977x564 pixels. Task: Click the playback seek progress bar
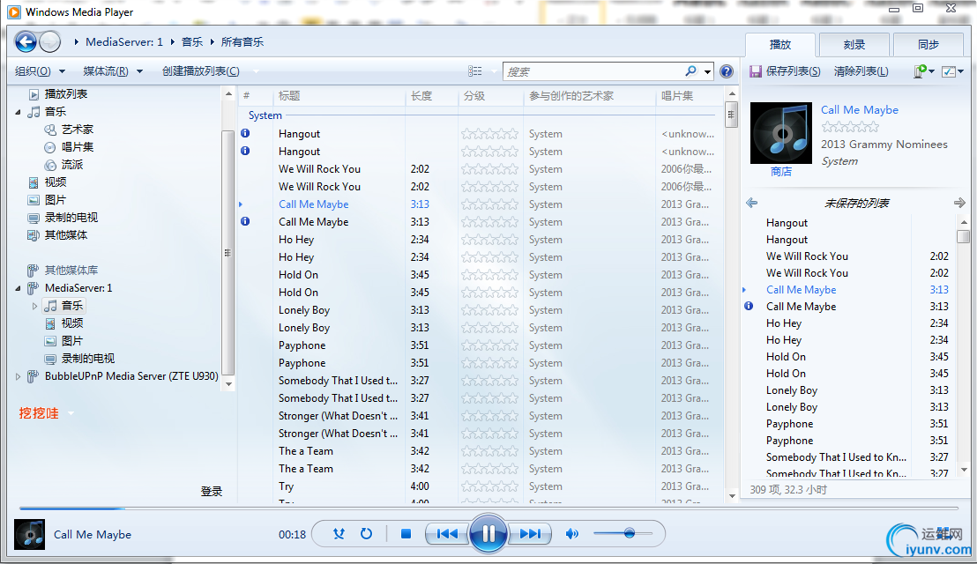[488, 508]
